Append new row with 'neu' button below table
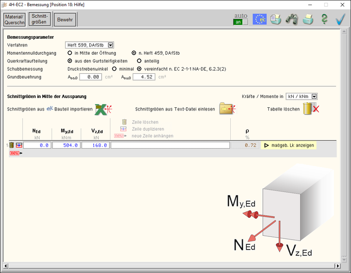 (x=15, y=153)
